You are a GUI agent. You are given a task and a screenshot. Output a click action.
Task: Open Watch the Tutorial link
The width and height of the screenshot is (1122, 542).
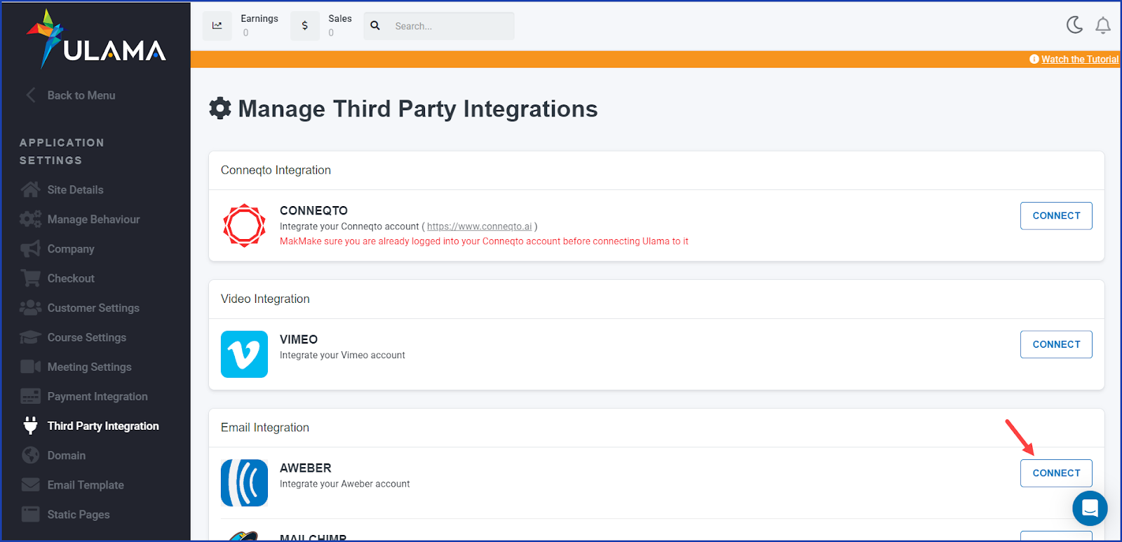click(1080, 59)
